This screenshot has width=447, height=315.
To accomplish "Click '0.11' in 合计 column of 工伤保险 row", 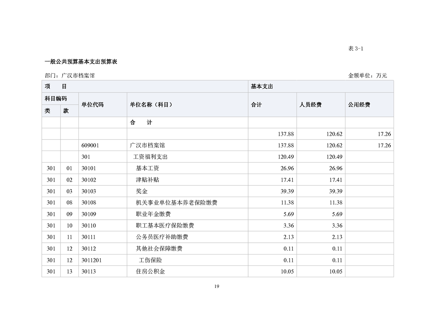I will [x=288, y=261].
